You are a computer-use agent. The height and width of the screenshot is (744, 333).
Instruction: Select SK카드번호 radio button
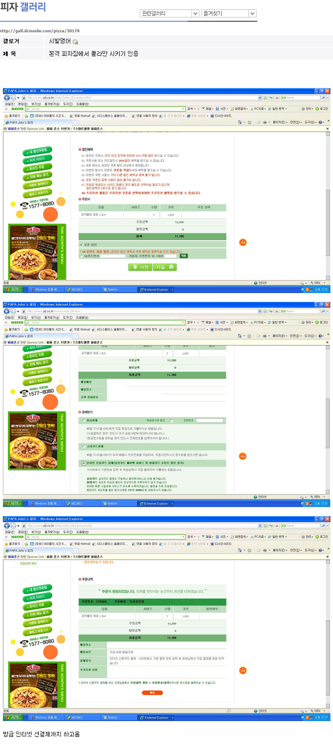(x=82, y=255)
